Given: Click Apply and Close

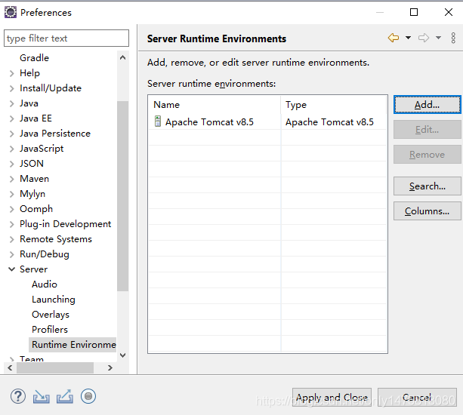Looking at the screenshot, I should 332,397.
